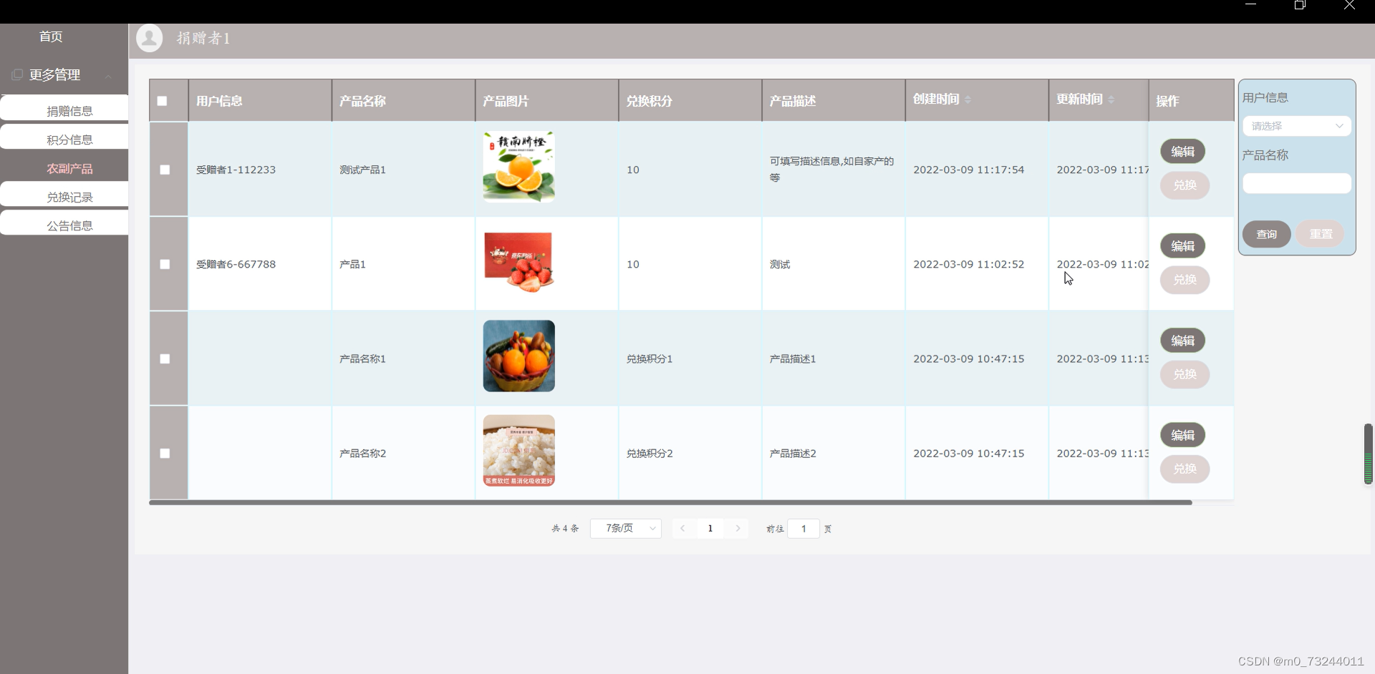Click 编辑 for 产品1
1375x674 pixels.
pos(1182,246)
